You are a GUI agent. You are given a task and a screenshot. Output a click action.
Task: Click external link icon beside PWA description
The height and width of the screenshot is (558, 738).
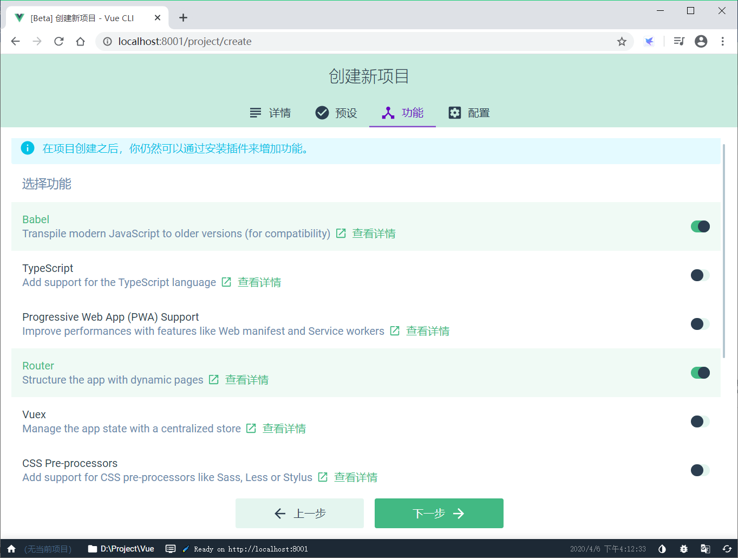click(395, 331)
